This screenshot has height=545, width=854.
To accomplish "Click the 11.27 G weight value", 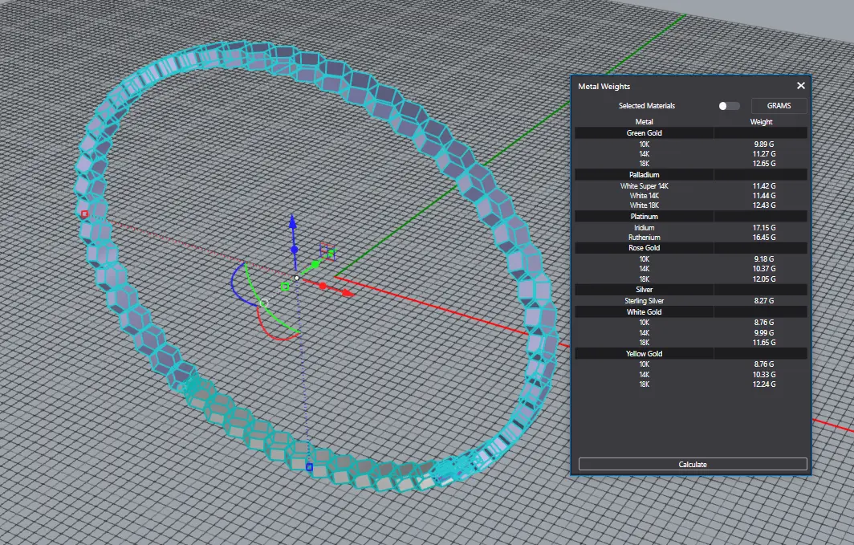I will 763,153.
